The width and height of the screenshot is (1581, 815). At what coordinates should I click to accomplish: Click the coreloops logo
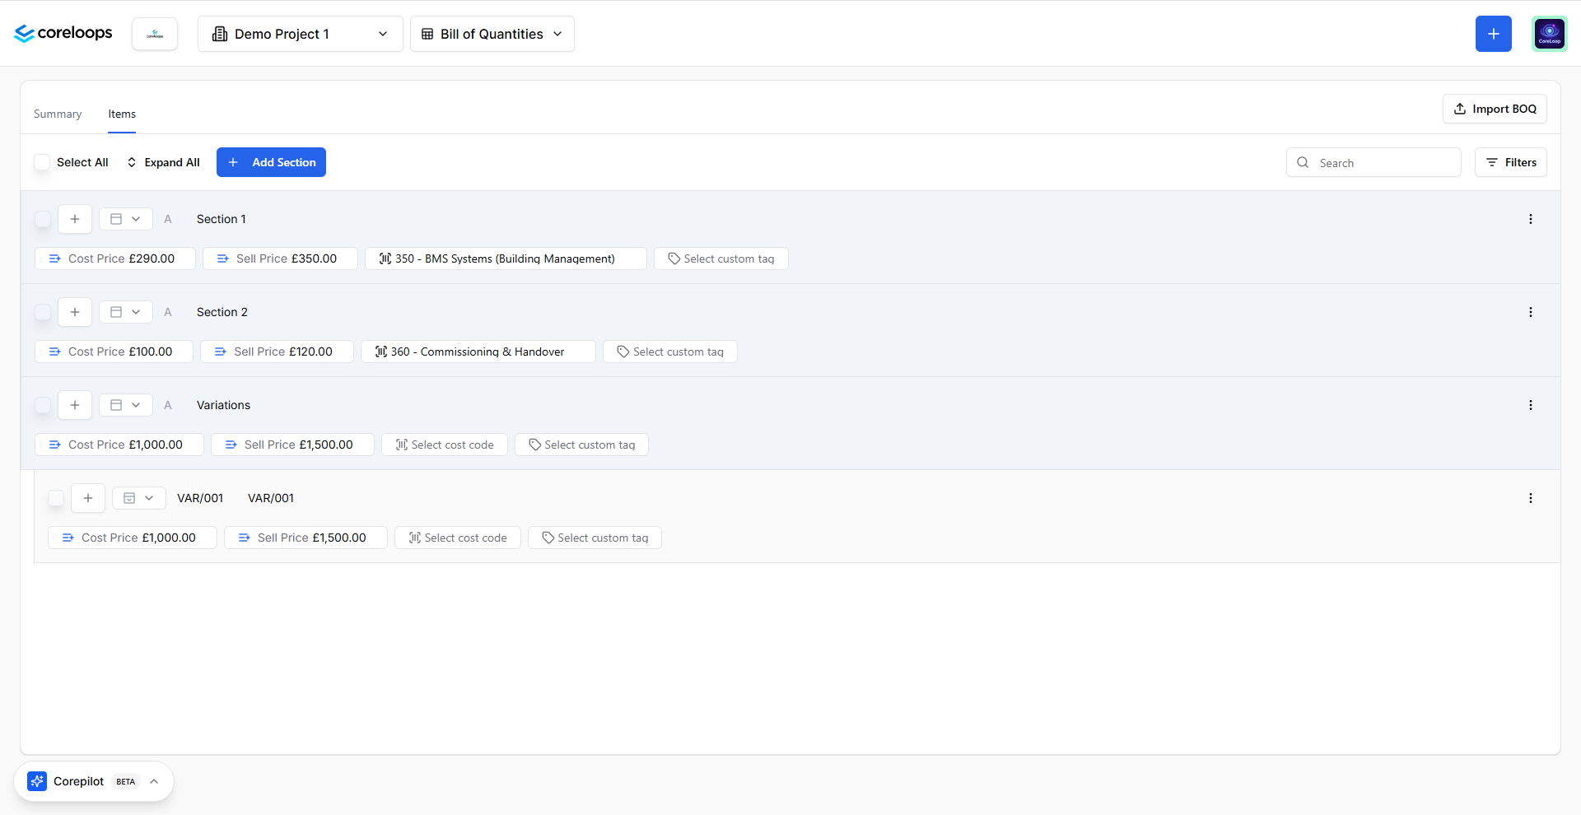click(x=63, y=33)
